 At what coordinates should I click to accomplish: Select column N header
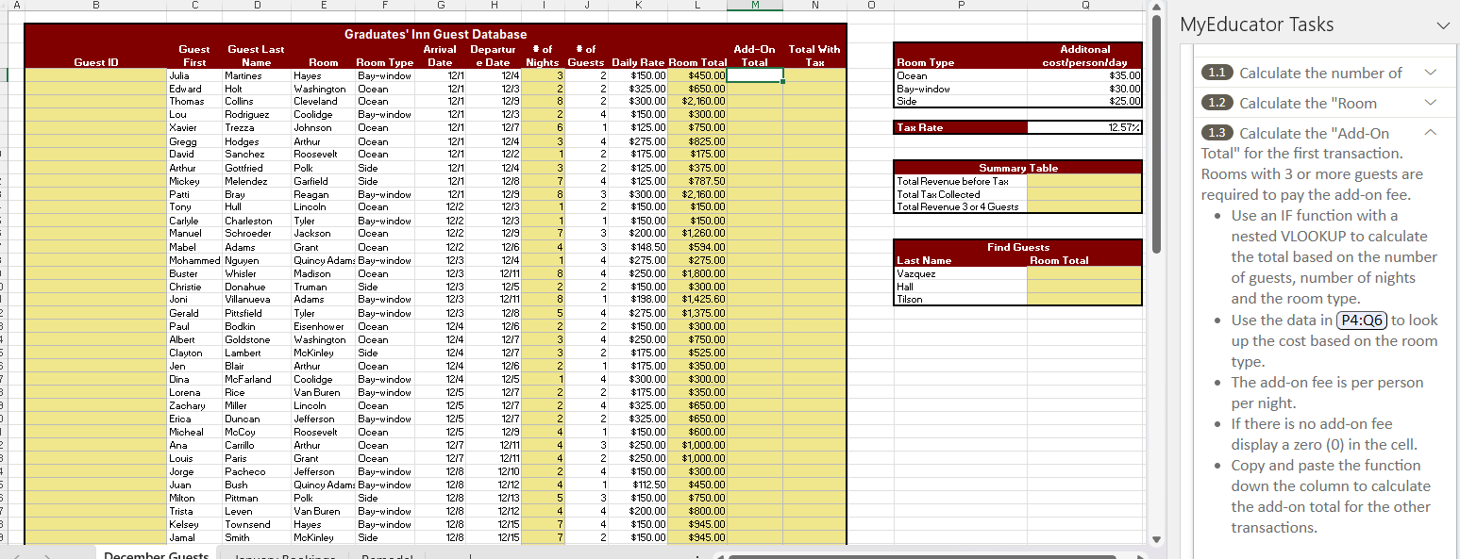(814, 6)
